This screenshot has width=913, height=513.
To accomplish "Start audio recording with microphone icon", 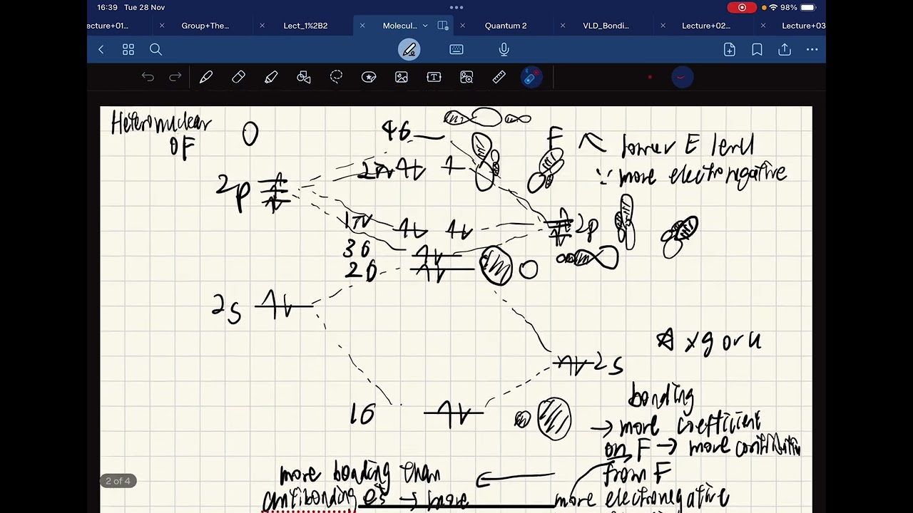I will click(x=504, y=49).
